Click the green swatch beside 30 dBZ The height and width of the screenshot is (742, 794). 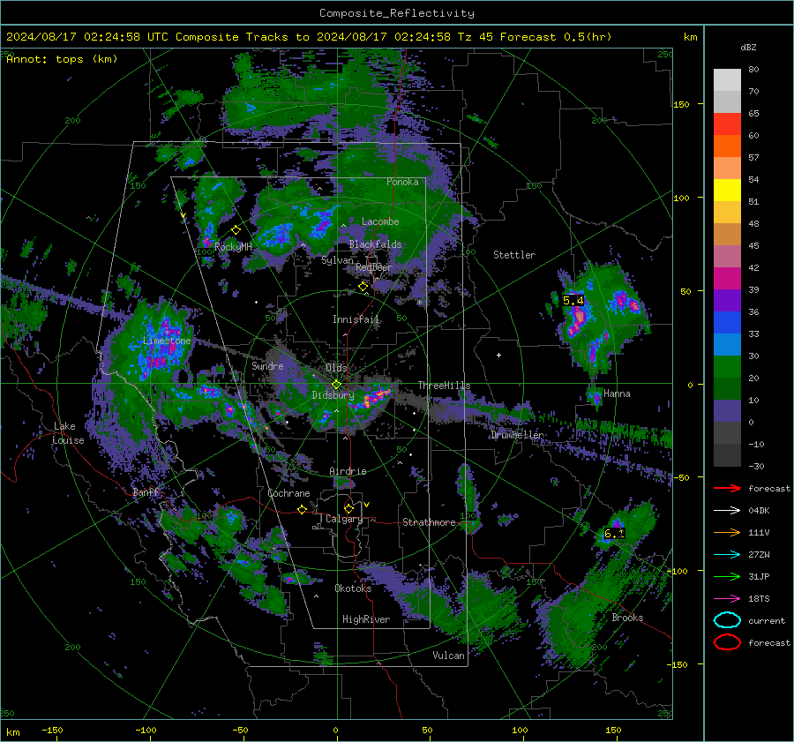pyautogui.click(x=727, y=367)
